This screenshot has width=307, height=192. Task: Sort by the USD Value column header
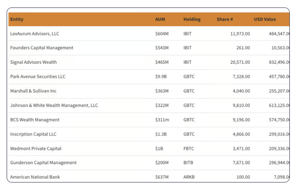pyautogui.click(x=265, y=19)
